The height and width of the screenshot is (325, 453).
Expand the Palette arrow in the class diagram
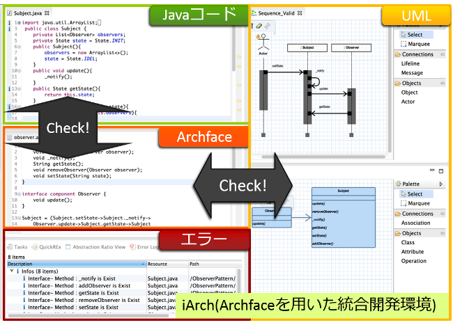pos(441,184)
